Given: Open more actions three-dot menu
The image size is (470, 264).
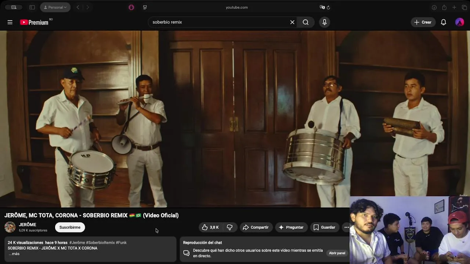Looking at the screenshot, I should 346,227.
